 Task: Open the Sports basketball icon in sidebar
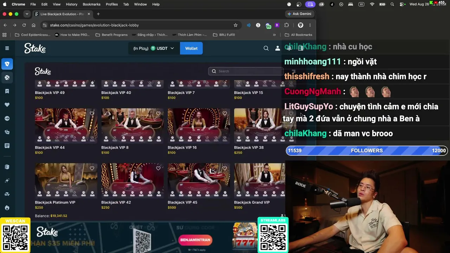point(7,77)
